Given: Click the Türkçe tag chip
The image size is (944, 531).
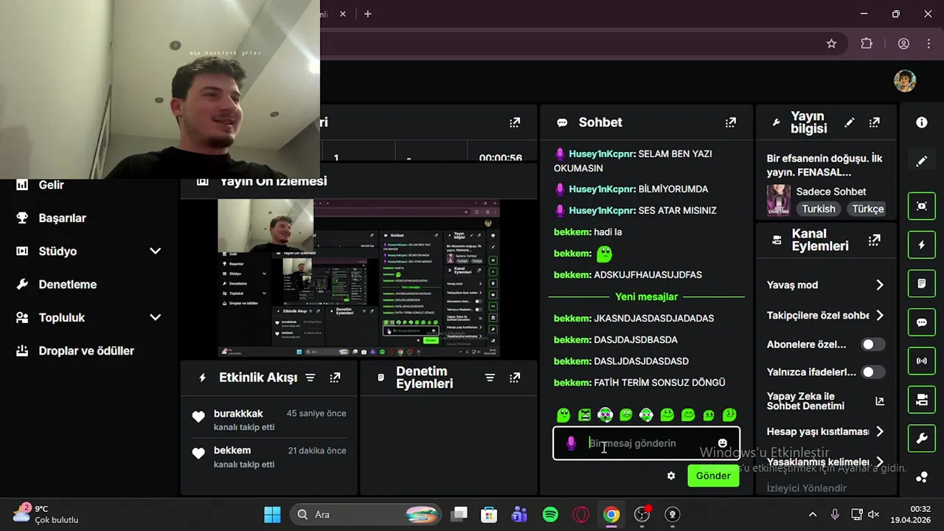Looking at the screenshot, I should click(867, 209).
